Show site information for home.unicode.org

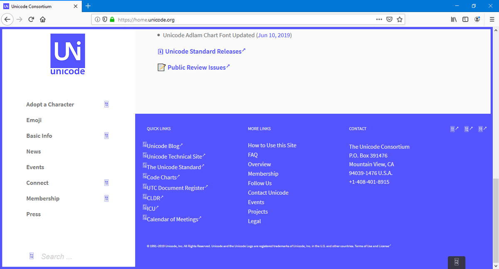point(98,20)
